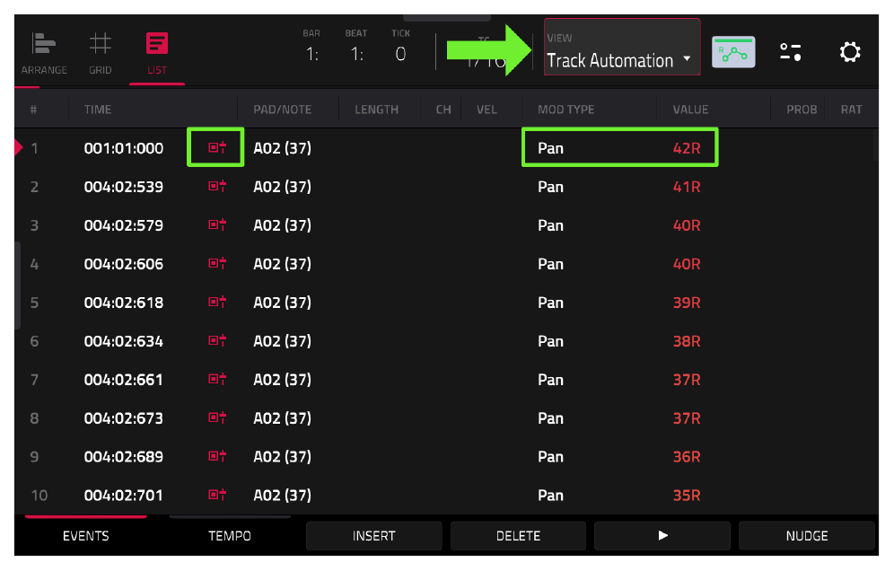Click the LENGTH column header
This screenshot has height=571, width=894.
(376, 109)
